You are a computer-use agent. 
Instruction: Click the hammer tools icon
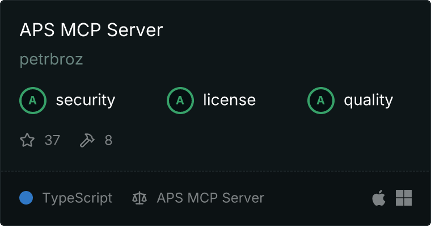coord(87,140)
